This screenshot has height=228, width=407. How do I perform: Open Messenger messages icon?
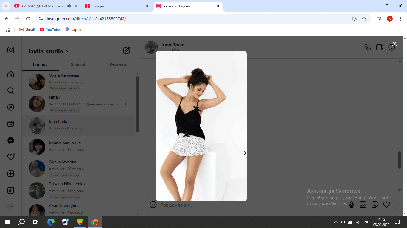pos(11,140)
